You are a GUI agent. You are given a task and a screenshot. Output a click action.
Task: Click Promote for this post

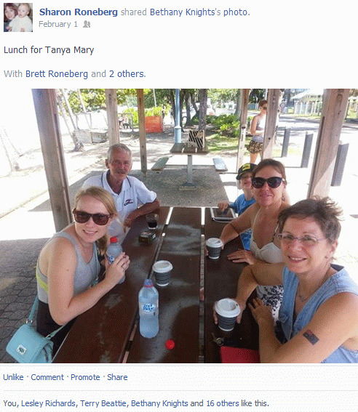click(x=85, y=377)
